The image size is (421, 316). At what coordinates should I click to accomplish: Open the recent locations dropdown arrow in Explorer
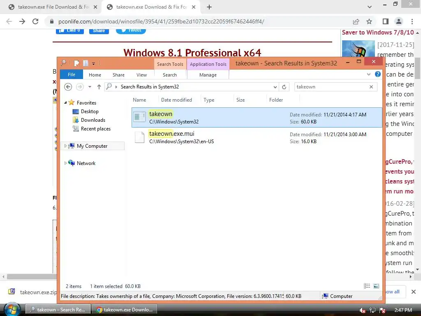click(x=90, y=87)
